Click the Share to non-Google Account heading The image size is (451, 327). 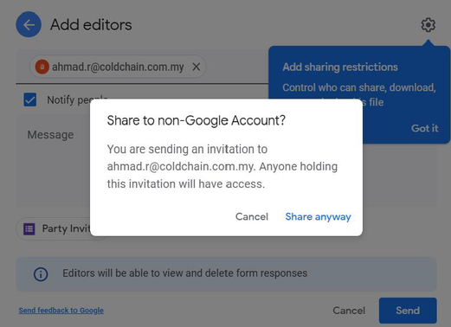(x=197, y=120)
